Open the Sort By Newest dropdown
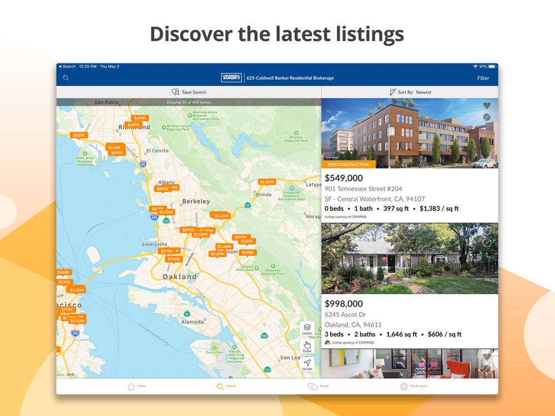555x416 pixels. (x=410, y=92)
